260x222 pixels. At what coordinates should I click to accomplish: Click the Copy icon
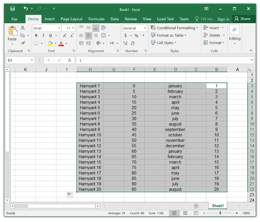(22, 36)
